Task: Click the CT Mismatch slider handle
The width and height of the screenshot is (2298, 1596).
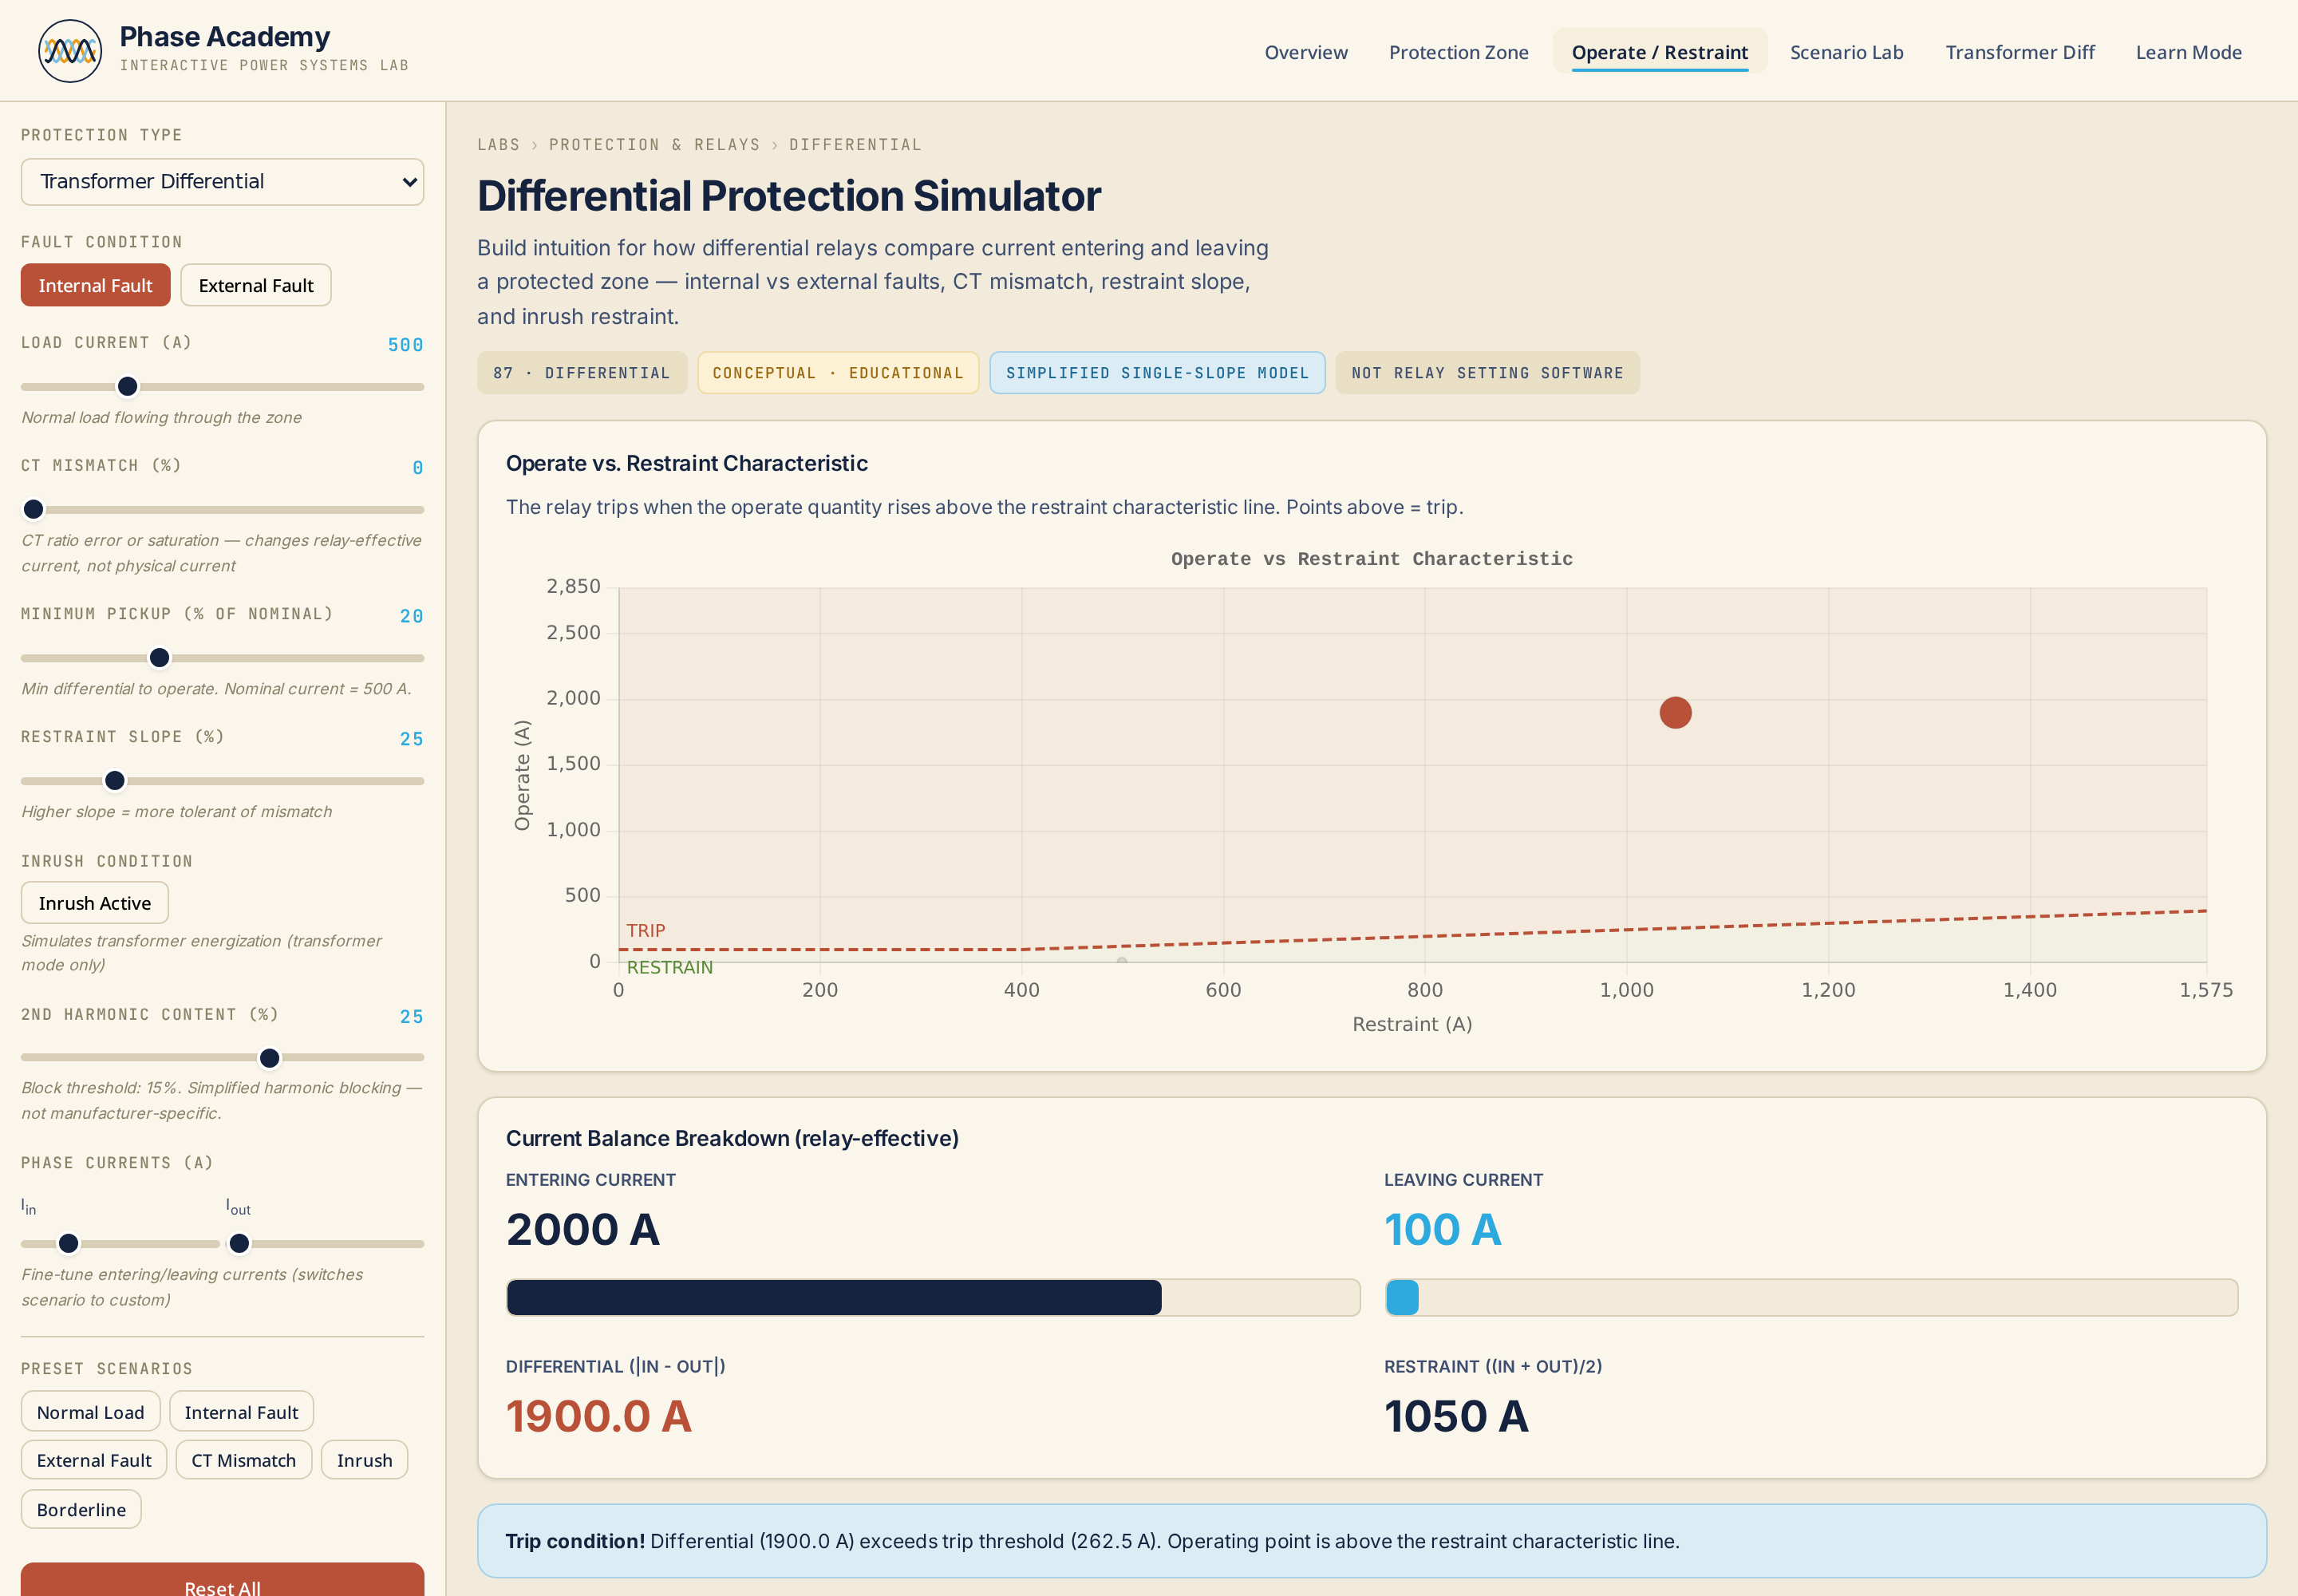Action: pos(34,510)
